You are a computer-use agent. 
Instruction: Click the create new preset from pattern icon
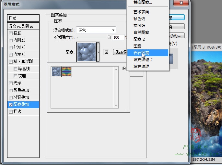click(x=106, y=52)
